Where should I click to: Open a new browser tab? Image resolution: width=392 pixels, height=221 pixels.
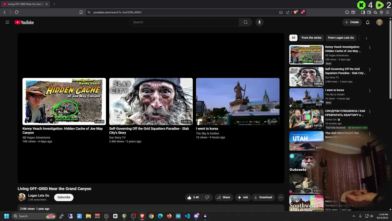[54, 4]
